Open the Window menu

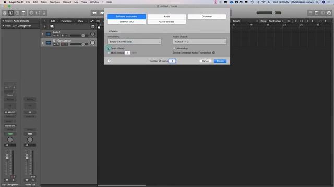tap(94, 2)
